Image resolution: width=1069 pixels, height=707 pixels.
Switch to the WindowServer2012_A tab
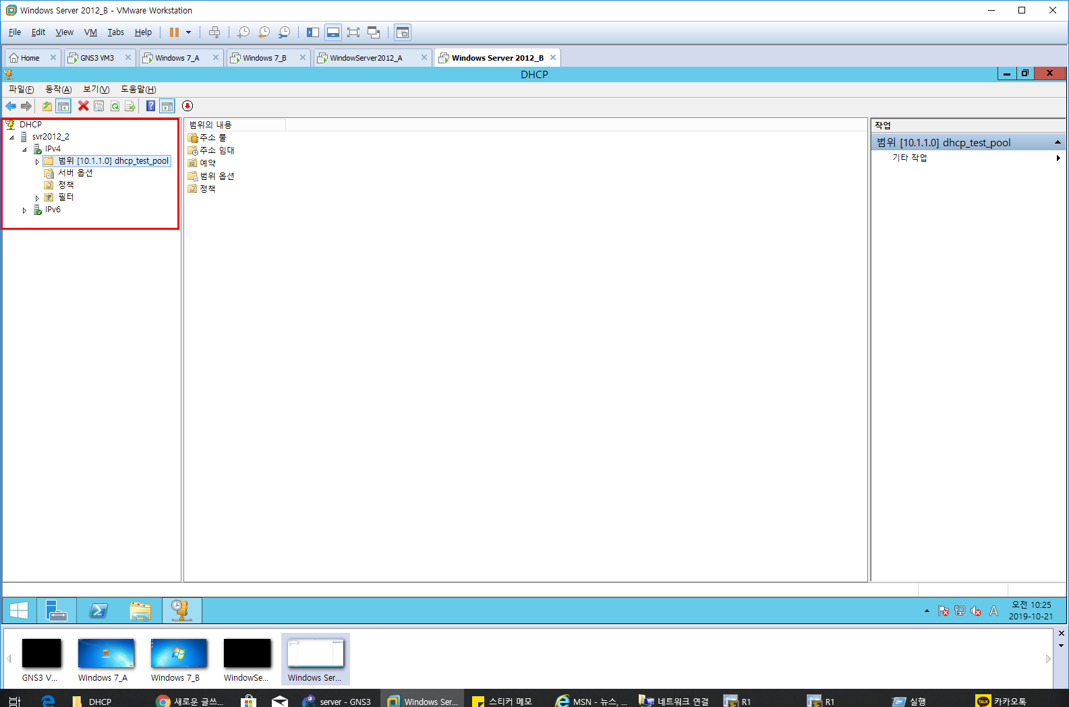[x=366, y=58]
